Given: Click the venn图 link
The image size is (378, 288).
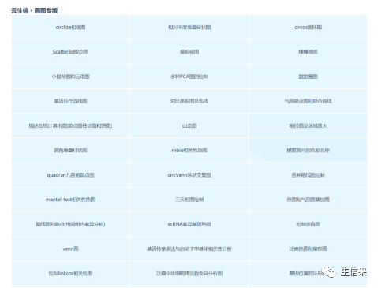Looking at the screenshot, I should pyautogui.click(x=70, y=249).
